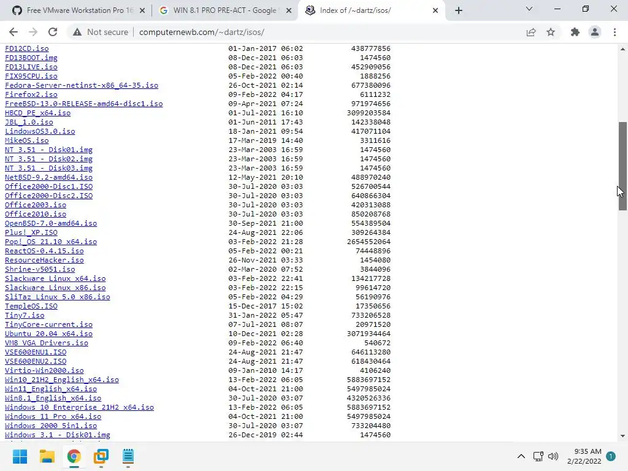Open the Not secure site info warning

[101, 32]
